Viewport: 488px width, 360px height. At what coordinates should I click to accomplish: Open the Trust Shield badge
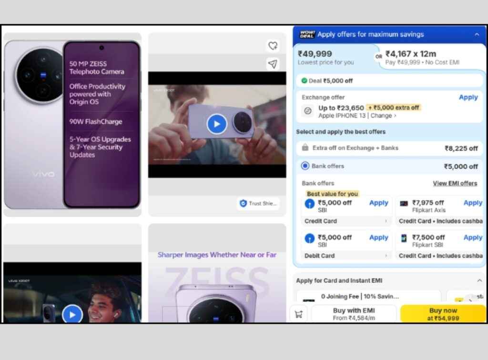point(258,203)
